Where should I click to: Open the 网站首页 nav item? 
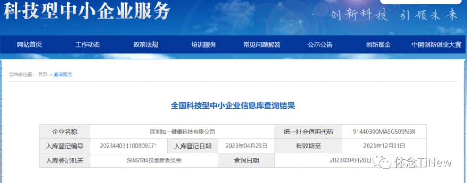click(x=30, y=45)
